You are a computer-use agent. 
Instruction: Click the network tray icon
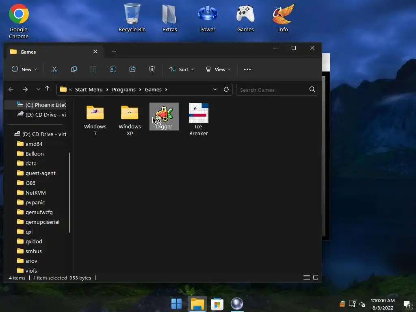352,304
